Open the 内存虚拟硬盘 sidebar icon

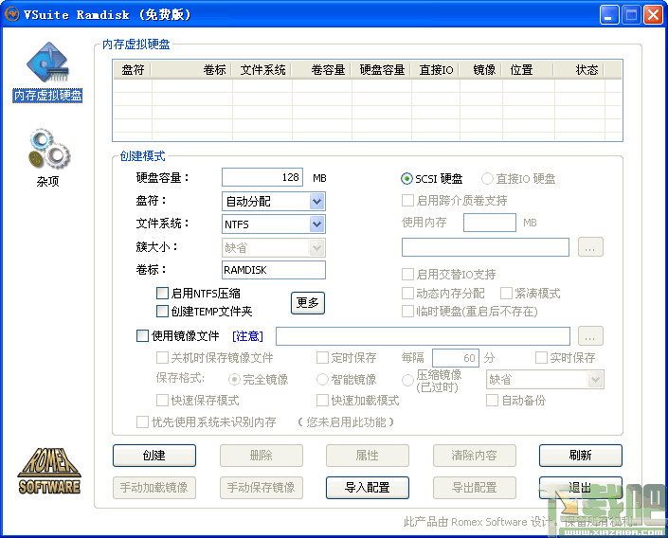(47, 72)
